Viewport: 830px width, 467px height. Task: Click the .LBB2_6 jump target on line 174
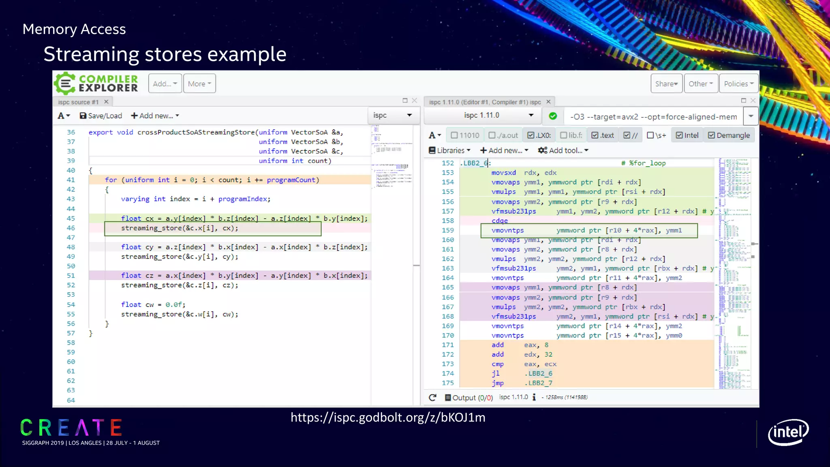[538, 373]
